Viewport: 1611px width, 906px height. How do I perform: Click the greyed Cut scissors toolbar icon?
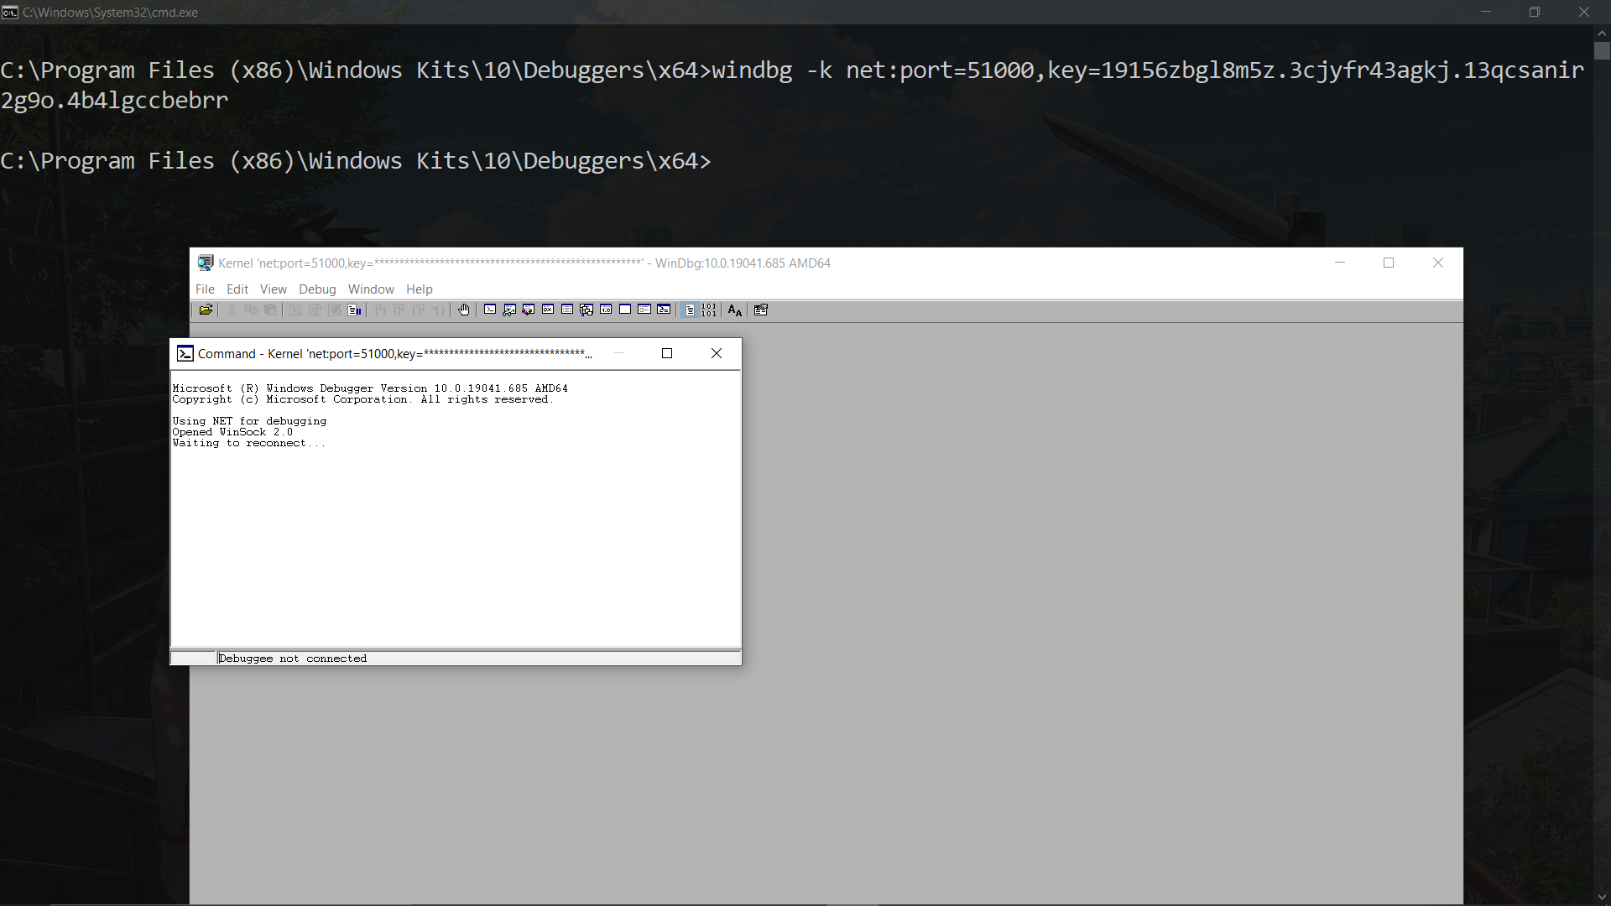pyautogui.click(x=232, y=310)
